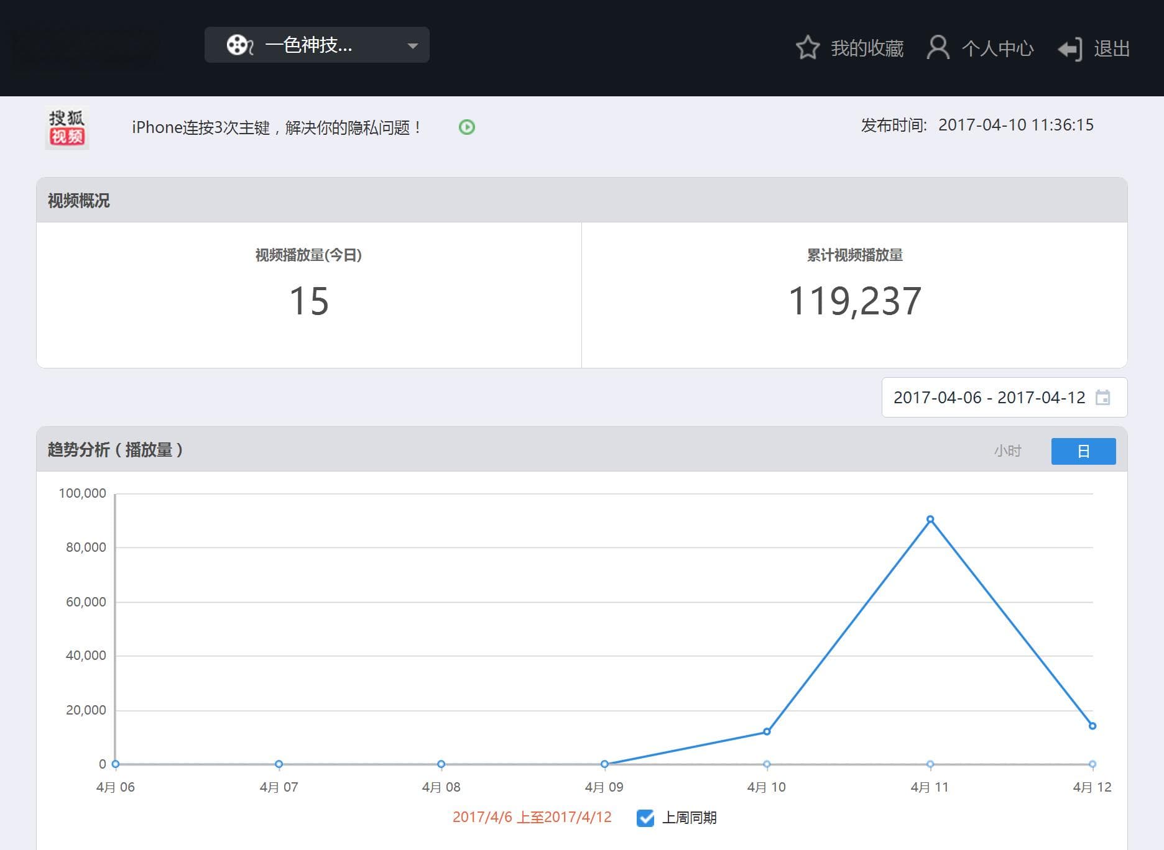Screen dimensions: 1164x850
Task: Click the 80,000 y-axis label
Action: [x=86, y=547]
